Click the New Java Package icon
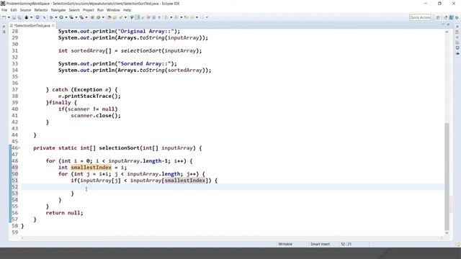 tap(92, 17)
